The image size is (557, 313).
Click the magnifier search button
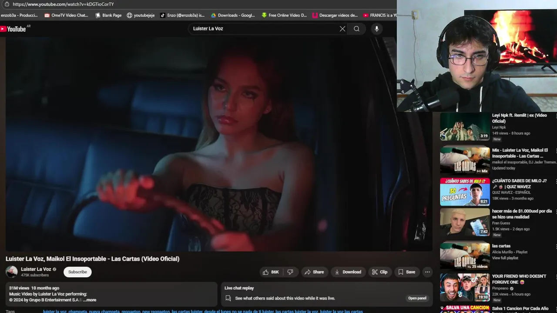[357, 29]
